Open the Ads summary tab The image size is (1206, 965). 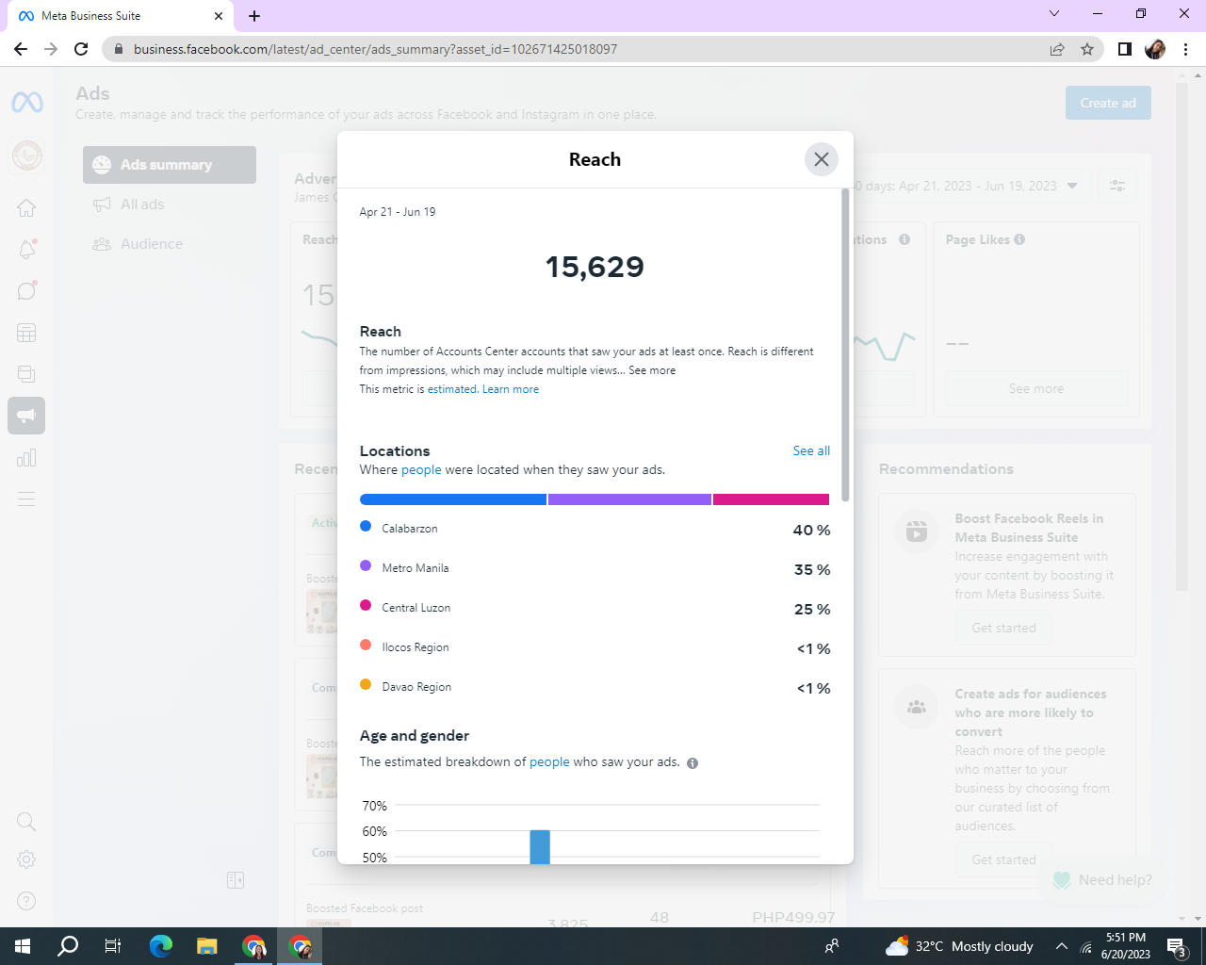click(x=170, y=165)
